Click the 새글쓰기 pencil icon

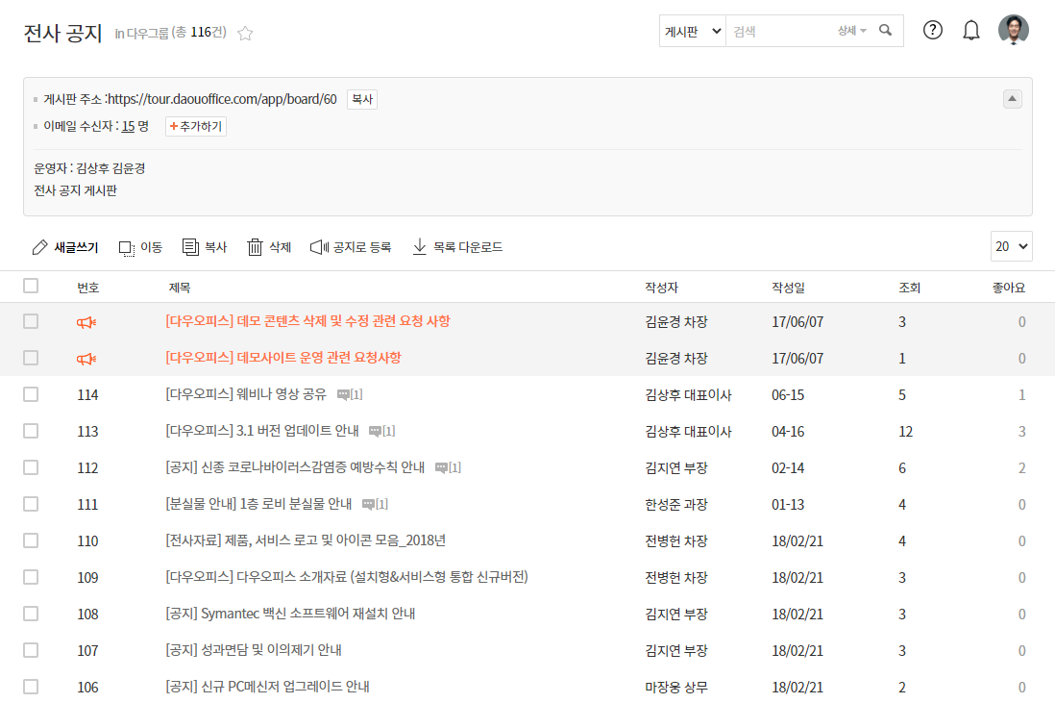point(39,247)
